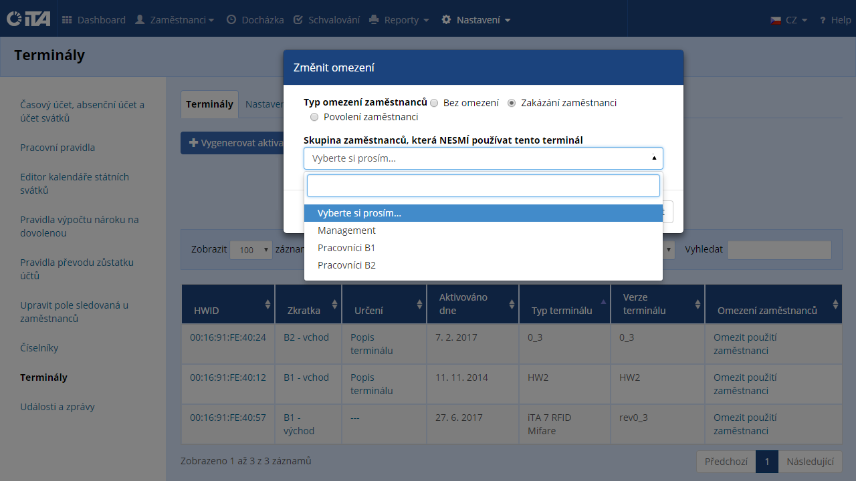Click the Help question mark icon

[823, 20]
